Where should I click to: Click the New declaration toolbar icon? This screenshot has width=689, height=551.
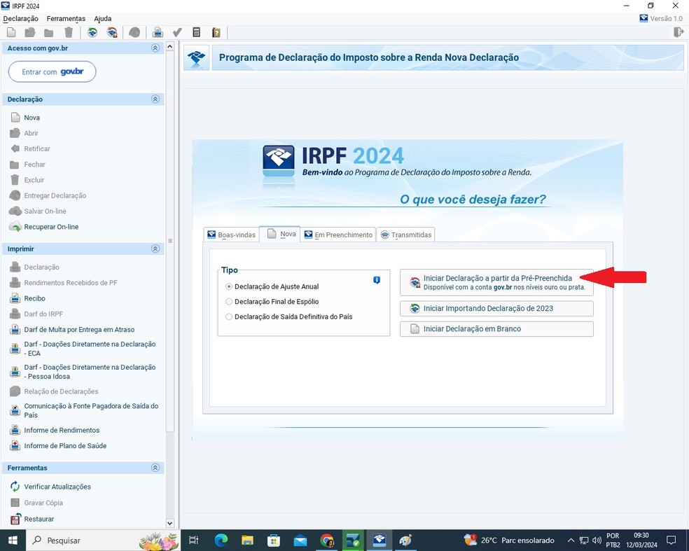coord(11,32)
